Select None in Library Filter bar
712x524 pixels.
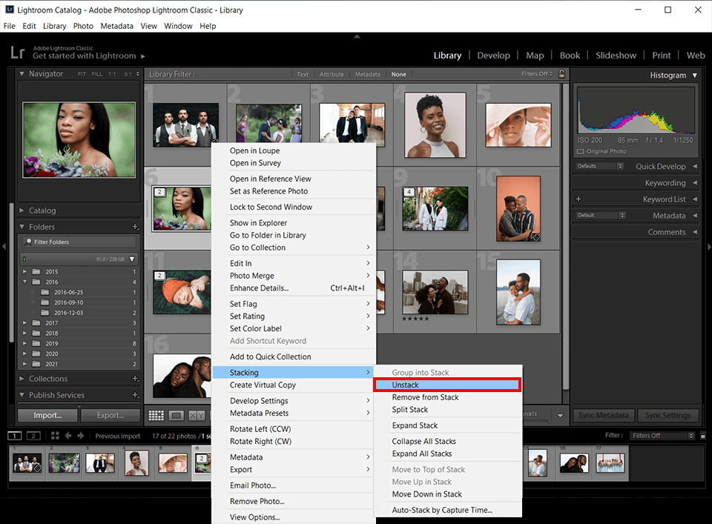[399, 74]
